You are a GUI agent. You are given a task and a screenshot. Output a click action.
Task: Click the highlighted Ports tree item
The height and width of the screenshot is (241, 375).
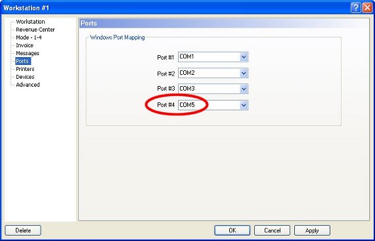pyautogui.click(x=22, y=61)
